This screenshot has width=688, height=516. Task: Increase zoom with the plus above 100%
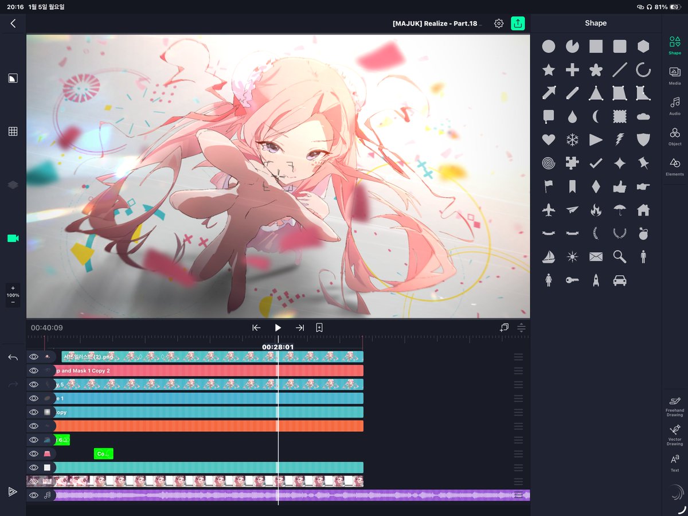click(13, 288)
